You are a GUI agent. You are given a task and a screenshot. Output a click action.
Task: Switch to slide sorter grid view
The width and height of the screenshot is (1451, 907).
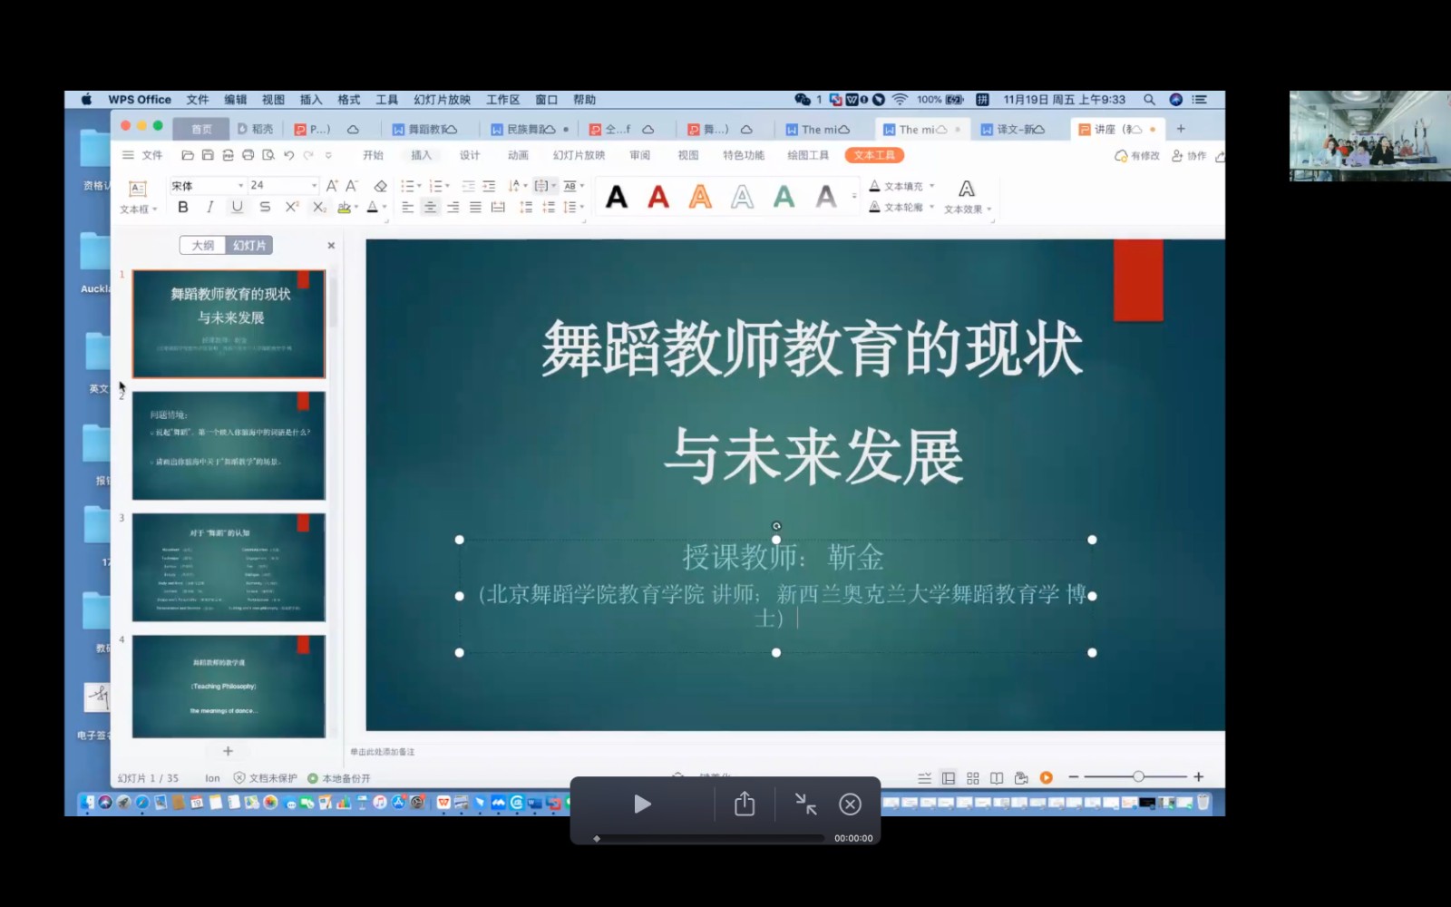click(972, 777)
